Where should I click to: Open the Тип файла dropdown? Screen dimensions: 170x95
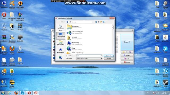pyautogui.click(x=89, y=59)
